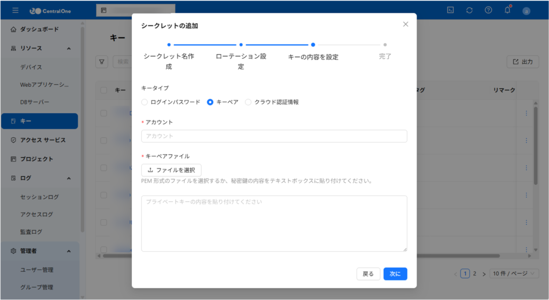Open アクセス サービス in the sidebar

click(x=42, y=140)
